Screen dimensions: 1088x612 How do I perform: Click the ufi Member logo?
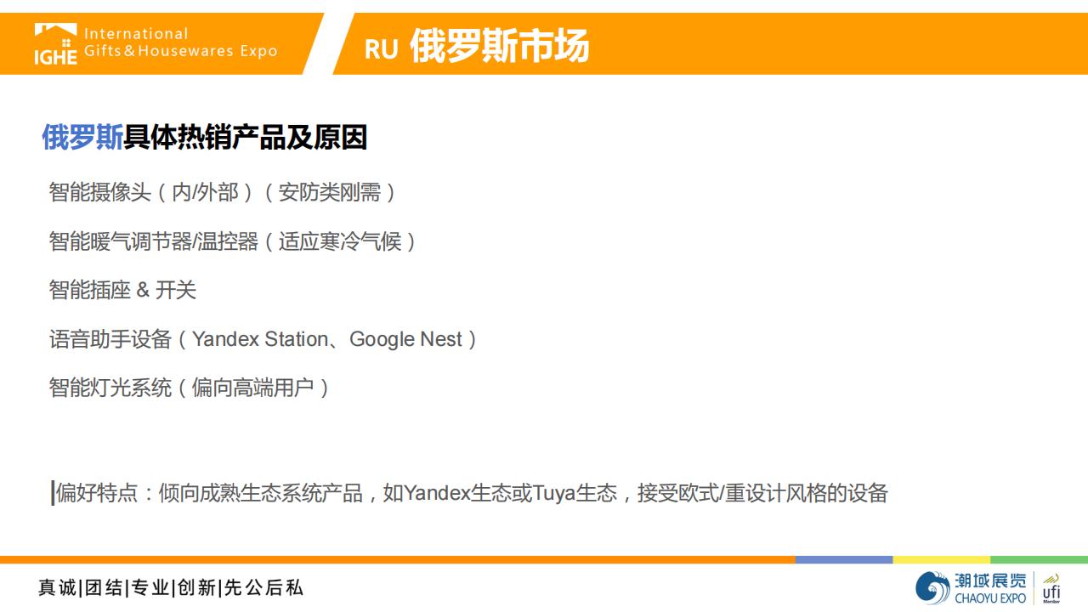(1051, 587)
